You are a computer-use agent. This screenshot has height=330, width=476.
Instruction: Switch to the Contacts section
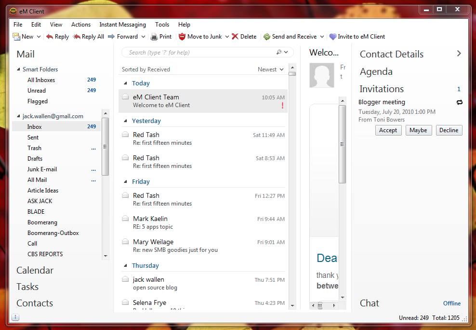coord(35,303)
